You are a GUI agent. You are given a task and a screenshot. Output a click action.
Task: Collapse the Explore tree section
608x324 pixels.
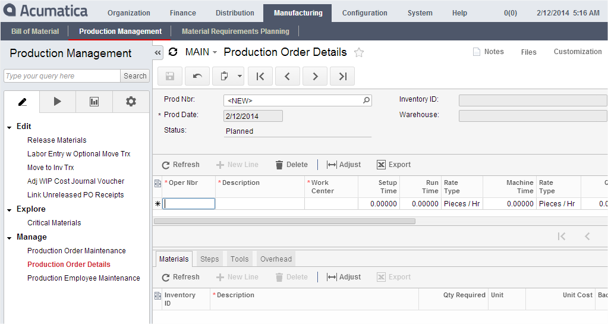[10, 210]
